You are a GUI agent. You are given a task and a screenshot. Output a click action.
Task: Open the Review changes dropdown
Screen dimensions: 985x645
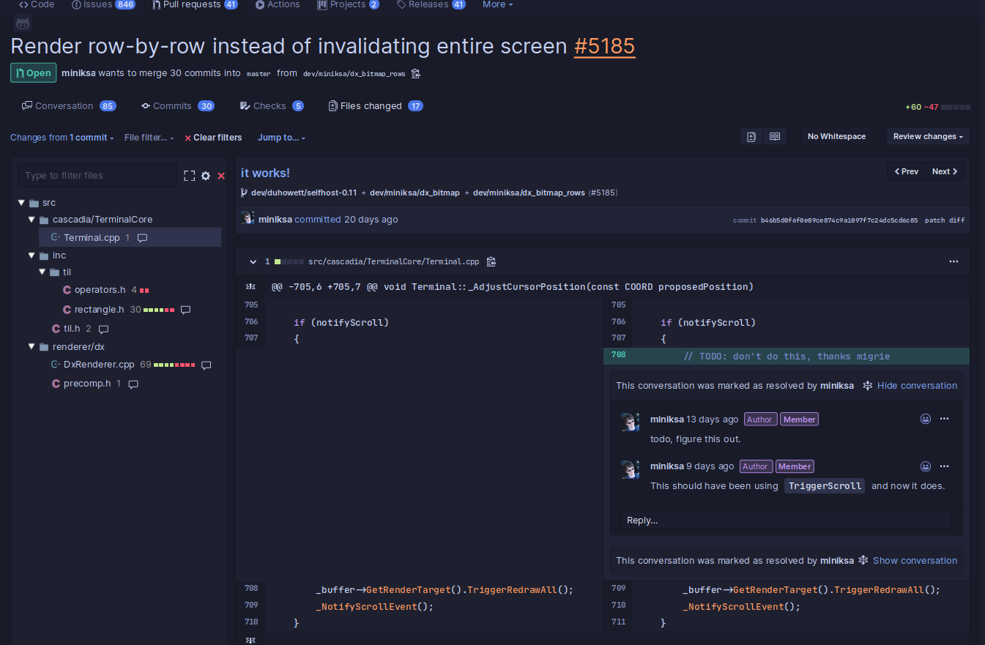click(928, 136)
